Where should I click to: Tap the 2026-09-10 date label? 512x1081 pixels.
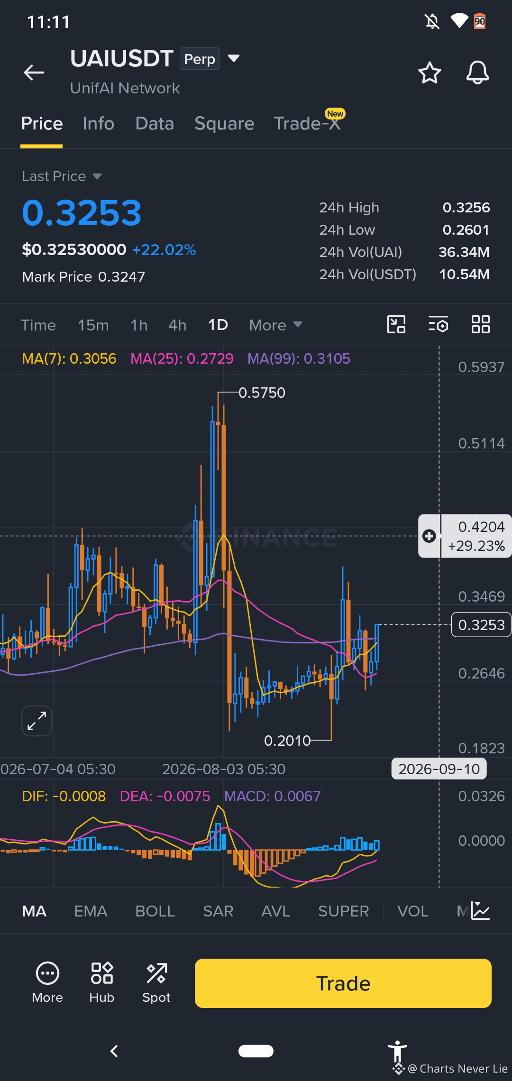tap(439, 769)
